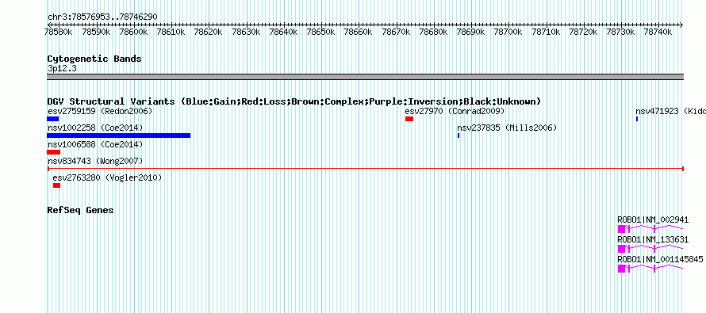This screenshot has width=706, height=313.
Task: Open the ROBO1|NM_133631 gene label
Action: pyautogui.click(x=653, y=239)
